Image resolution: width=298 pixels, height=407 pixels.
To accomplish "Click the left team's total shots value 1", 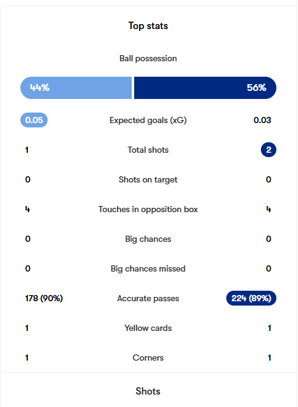I will [27, 150].
